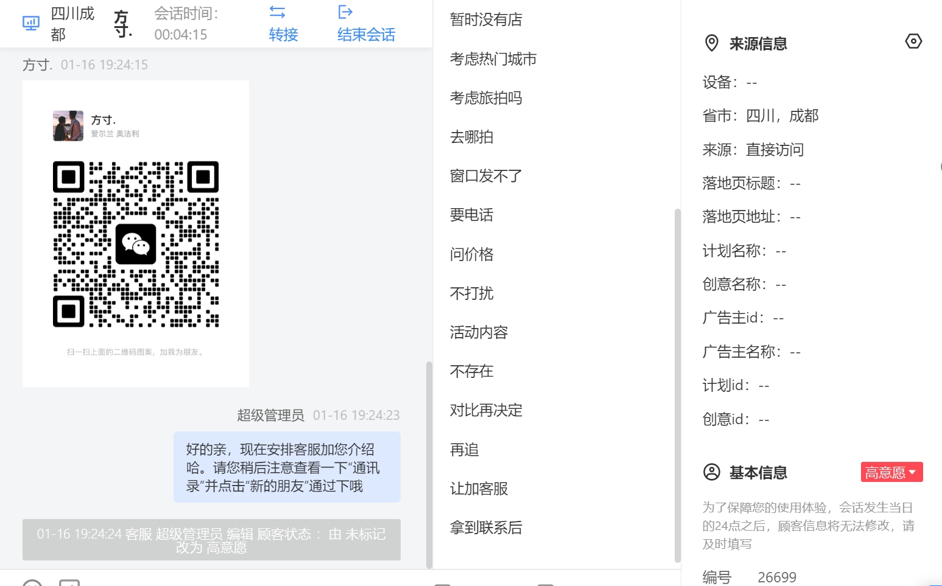The width and height of the screenshot is (942, 586).
Task: Transfer the conversation with 转接
Action: coord(283,23)
